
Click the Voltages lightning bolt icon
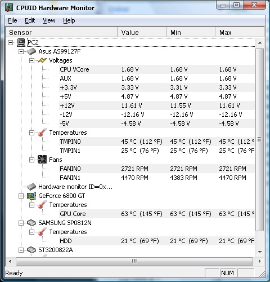click(x=42, y=60)
